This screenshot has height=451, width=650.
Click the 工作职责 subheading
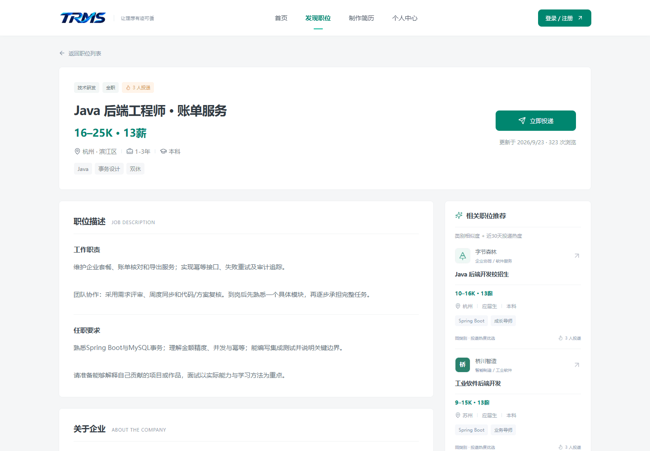pyautogui.click(x=87, y=250)
